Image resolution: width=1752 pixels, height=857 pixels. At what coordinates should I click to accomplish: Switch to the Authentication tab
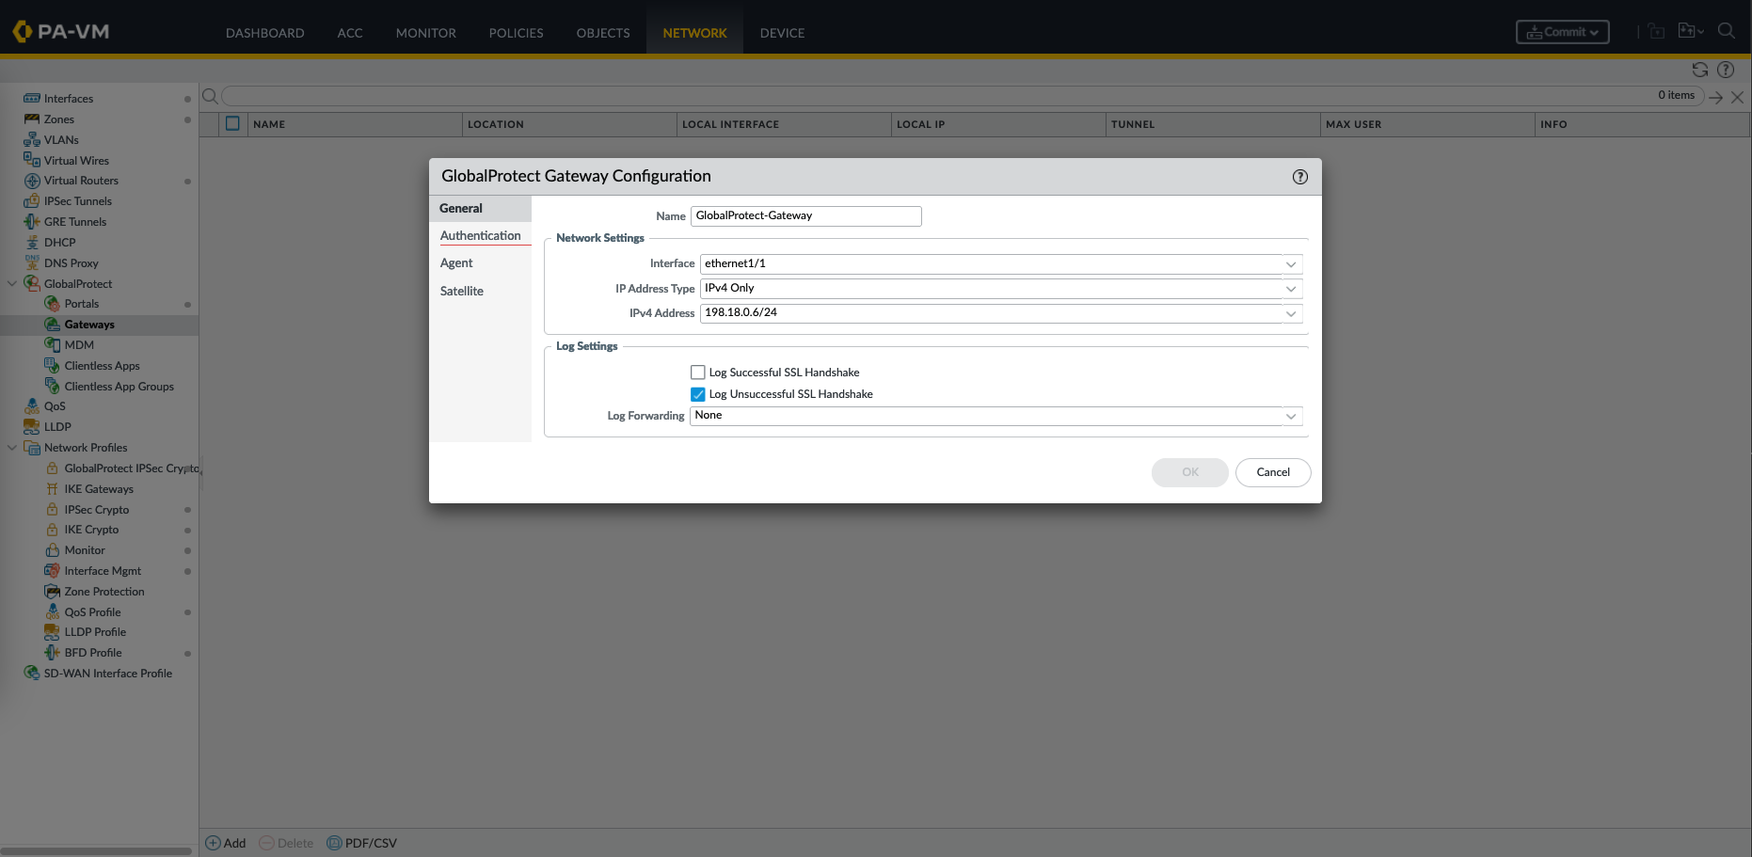[480, 236]
